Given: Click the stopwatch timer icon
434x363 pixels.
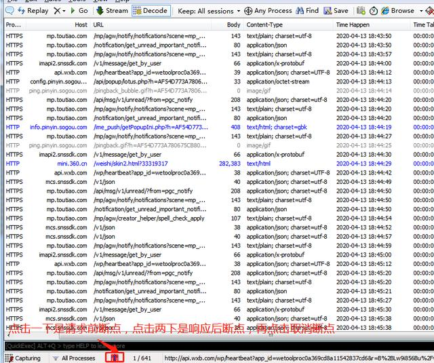Looking at the screenshot, I should pyautogui.click(x=374, y=11).
